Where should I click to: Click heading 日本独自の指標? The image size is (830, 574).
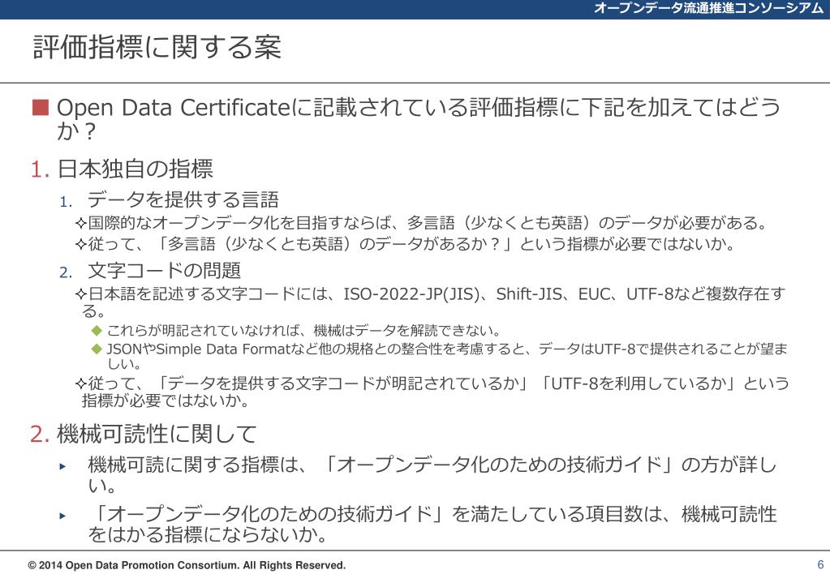(135, 169)
